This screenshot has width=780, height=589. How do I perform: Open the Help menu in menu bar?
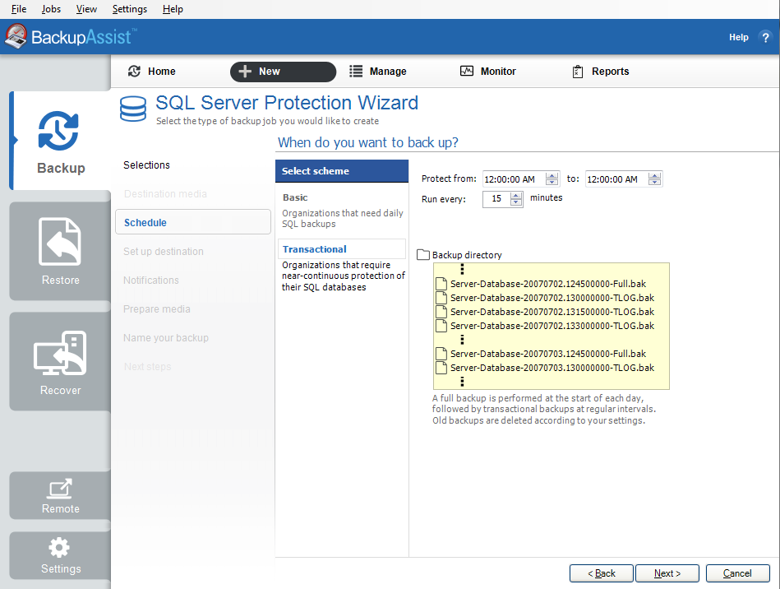[x=173, y=9]
